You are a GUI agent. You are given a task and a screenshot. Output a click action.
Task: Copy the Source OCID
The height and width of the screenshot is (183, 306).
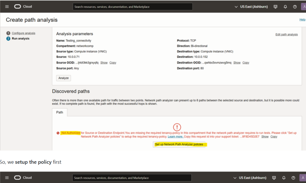[113, 63]
